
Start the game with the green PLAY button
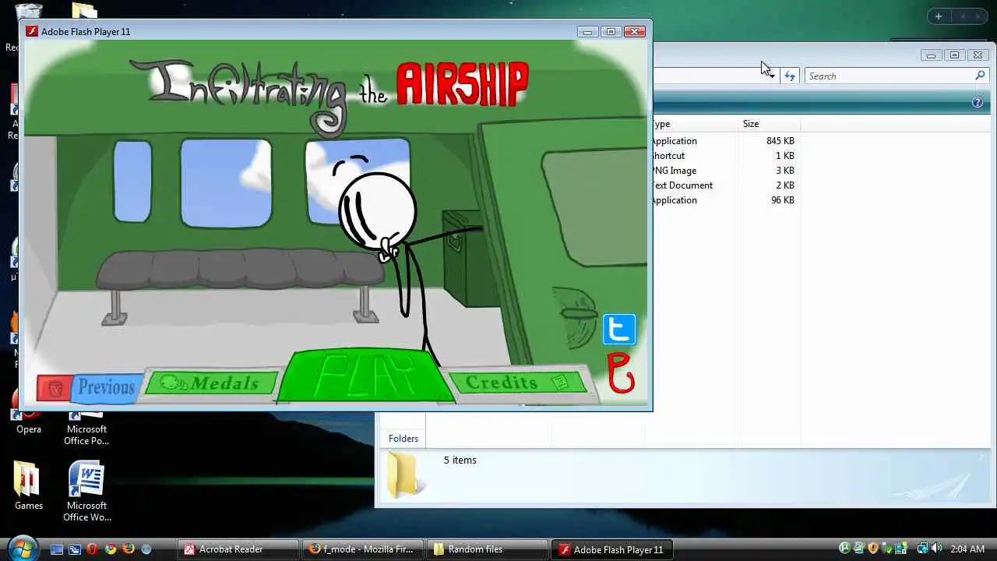tap(366, 376)
